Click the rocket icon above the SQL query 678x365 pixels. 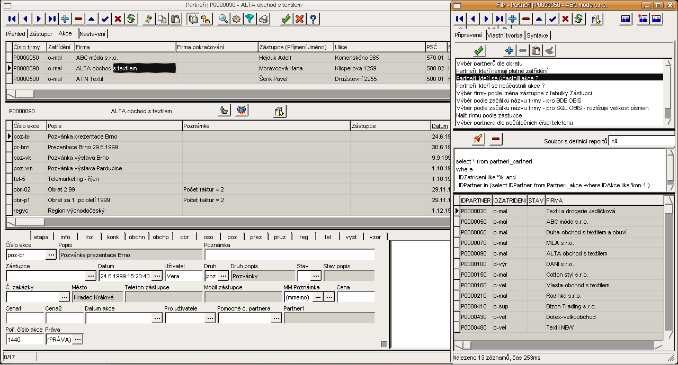tap(478, 139)
